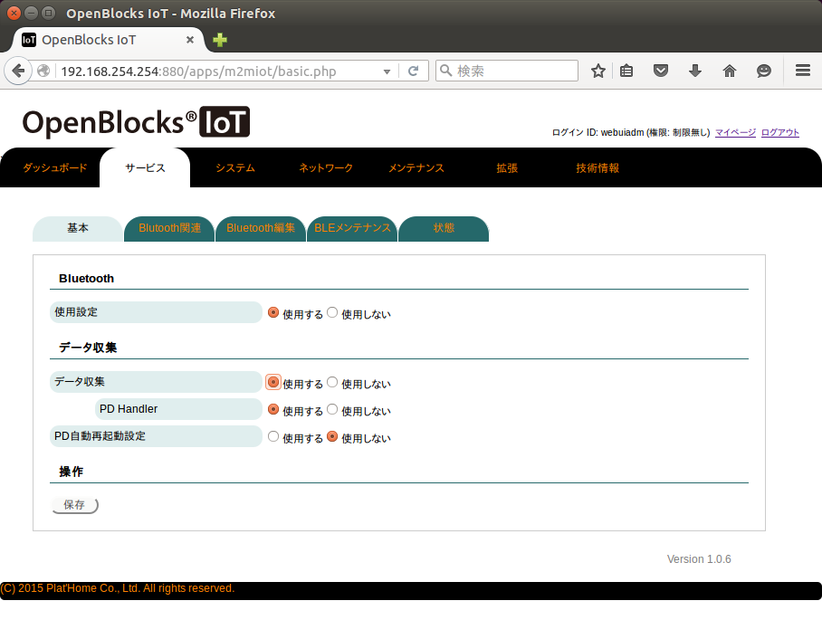Open the 拡張 menu
Screen dimensions: 822x639
point(507,167)
